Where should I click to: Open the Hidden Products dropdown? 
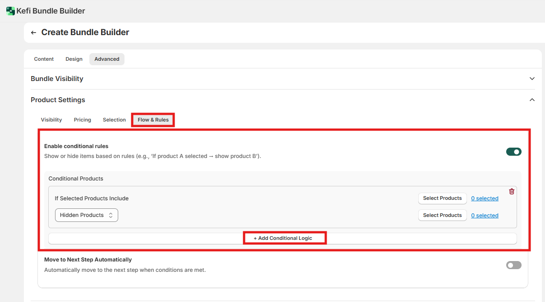pyautogui.click(x=87, y=215)
